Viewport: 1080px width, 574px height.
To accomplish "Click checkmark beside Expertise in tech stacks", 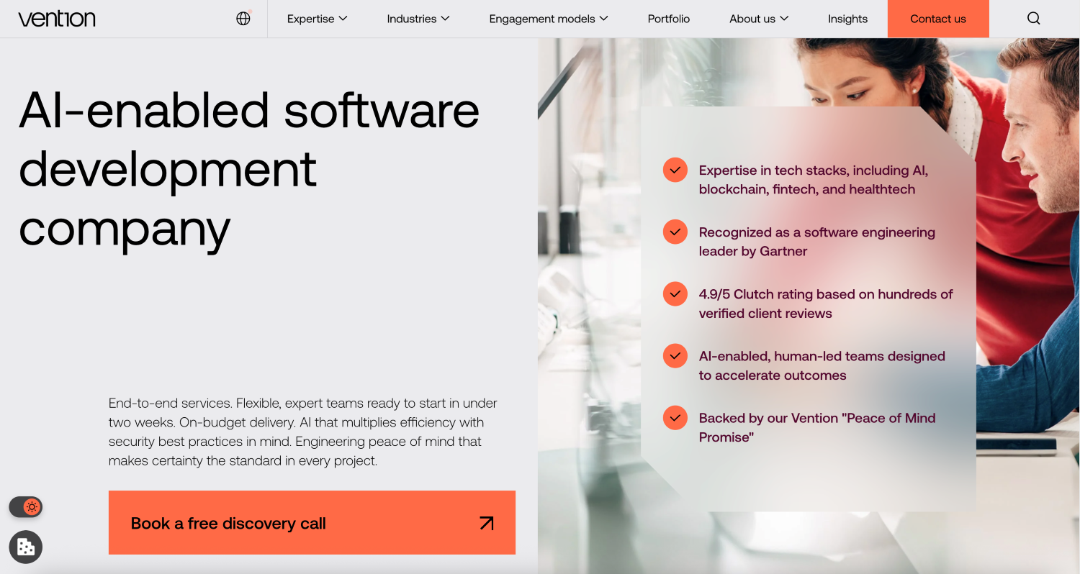I will click(675, 170).
